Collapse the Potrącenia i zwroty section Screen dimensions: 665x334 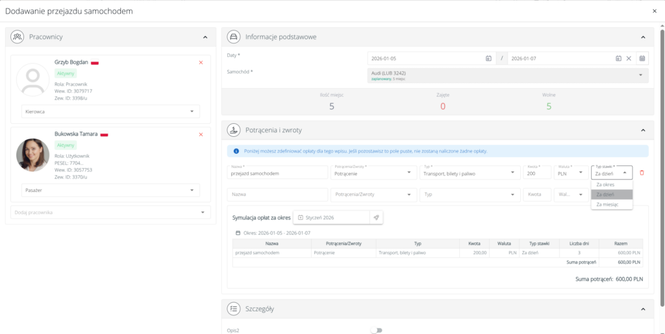643,130
